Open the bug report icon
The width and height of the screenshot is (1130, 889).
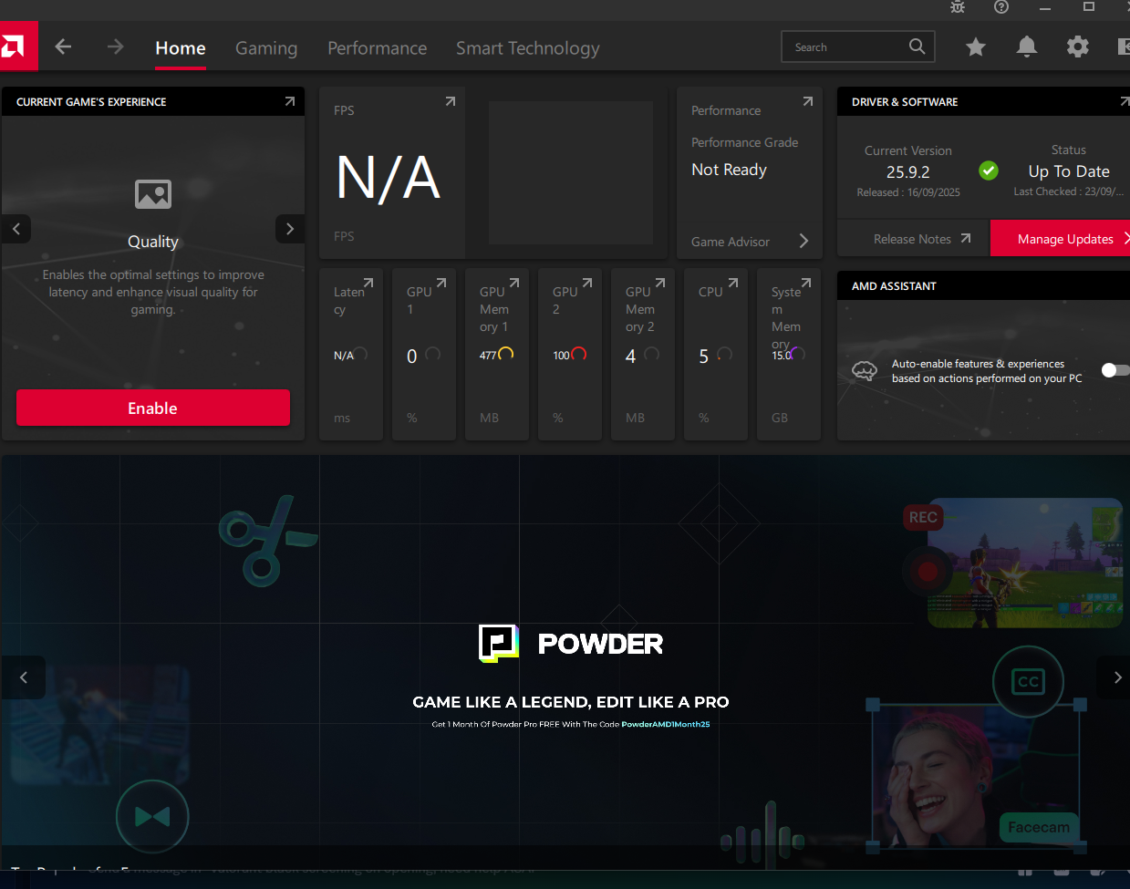point(958,6)
